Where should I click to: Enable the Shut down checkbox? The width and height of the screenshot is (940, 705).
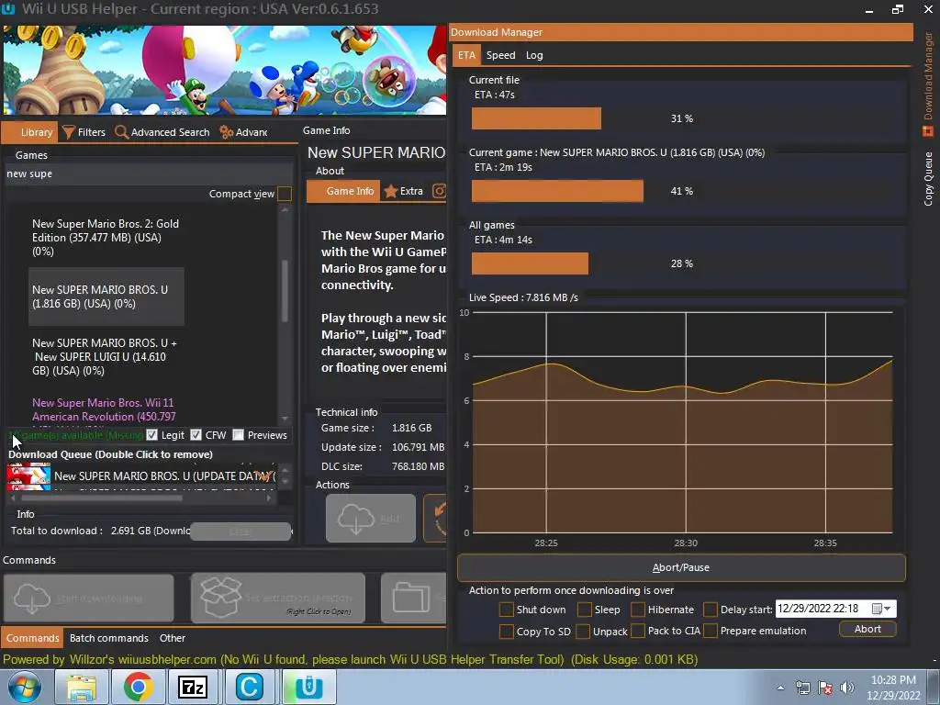(507, 610)
